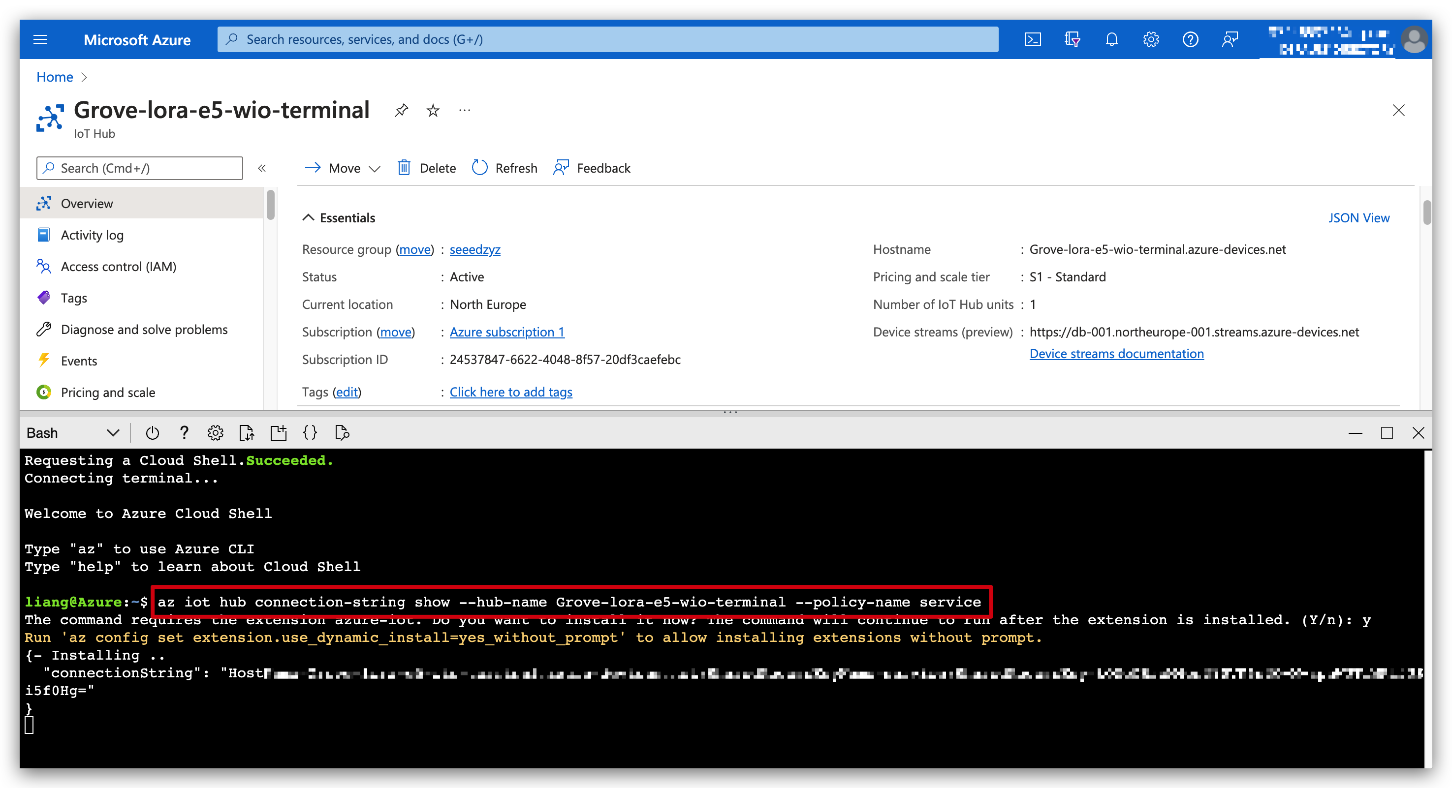The width and height of the screenshot is (1452, 788).
Task: Open portal settings gear
Action: coord(1151,39)
